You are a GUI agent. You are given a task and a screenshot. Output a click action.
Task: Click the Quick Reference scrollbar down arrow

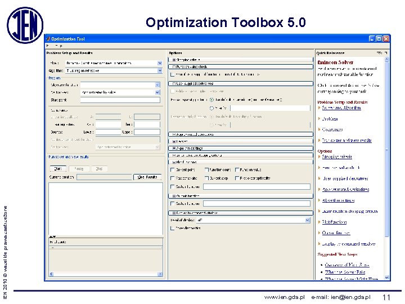point(386,278)
